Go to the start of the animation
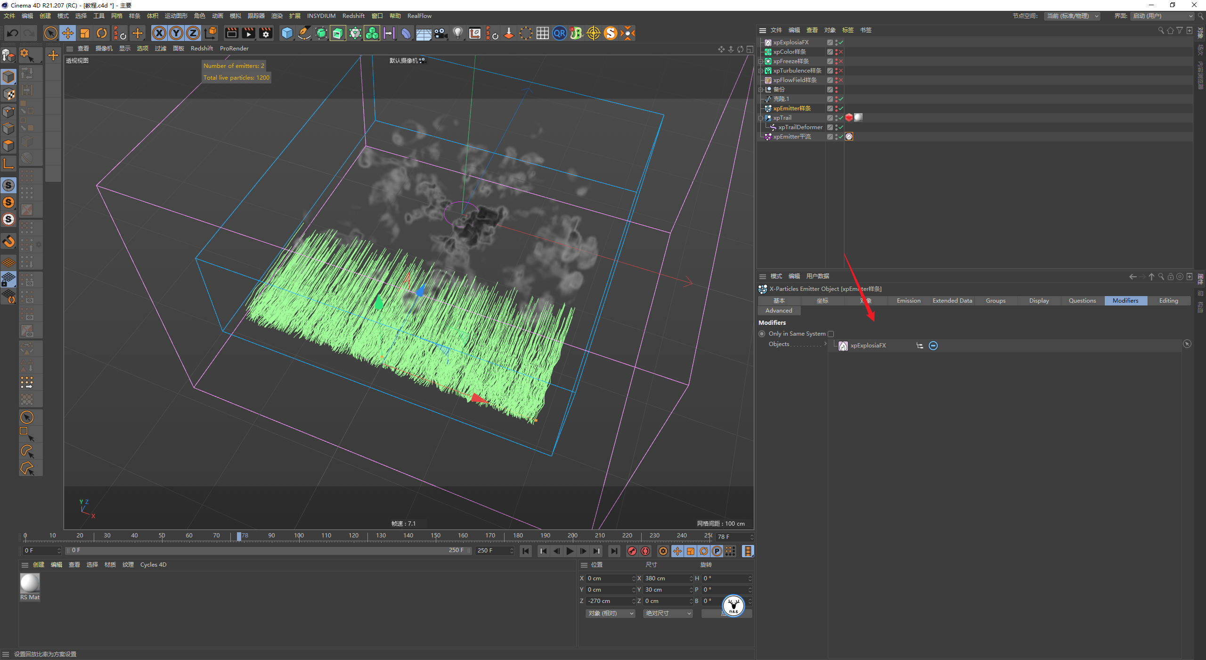The image size is (1206, 660). (x=526, y=551)
